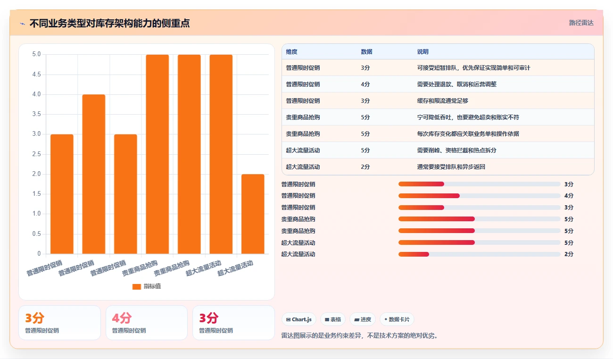Screen dimensions: 613x359
Task: Click the orange 3分 data card
Action: [59, 323]
